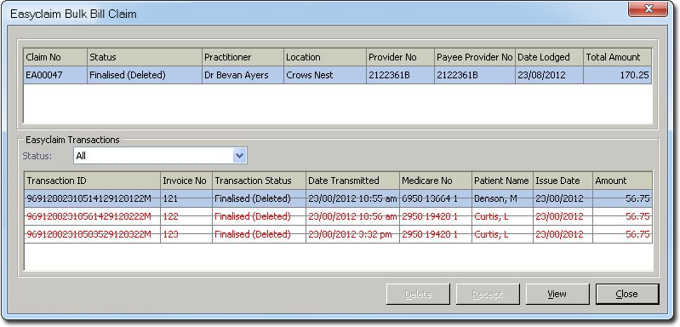Screen dimensions: 680x327
Task: Click Curtis, L in invoice 122 row
Action: coord(502,216)
